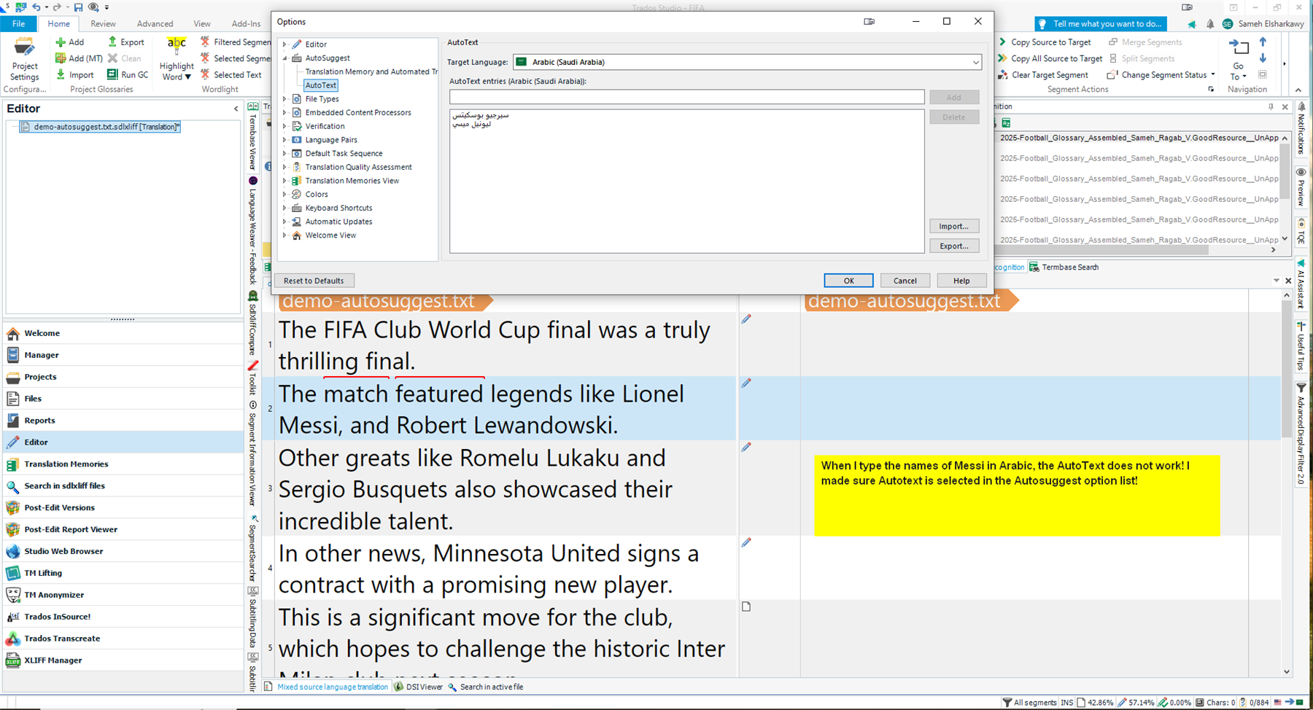Viewport: 1313px width, 710px height.
Task: Click Reset to Defaults button
Action: point(314,281)
